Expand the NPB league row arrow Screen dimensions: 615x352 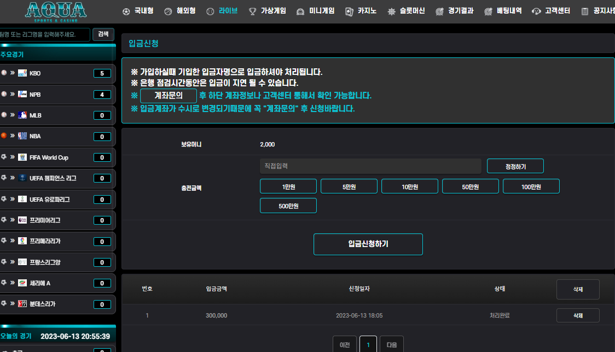12,95
